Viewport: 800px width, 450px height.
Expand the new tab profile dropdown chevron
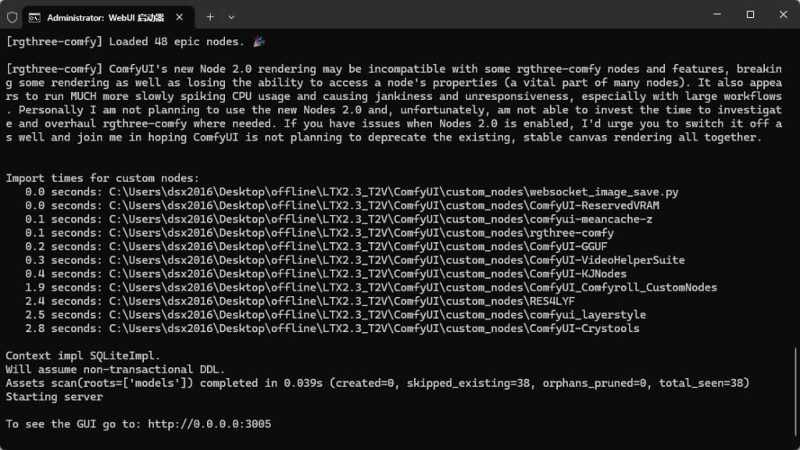[x=231, y=16]
